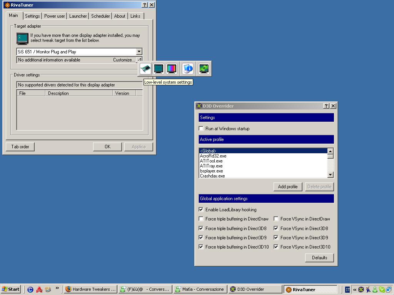The height and width of the screenshot is (295, 394).
Task: Open the rainbow color monitor icon
Action: [x=172, y=68]
